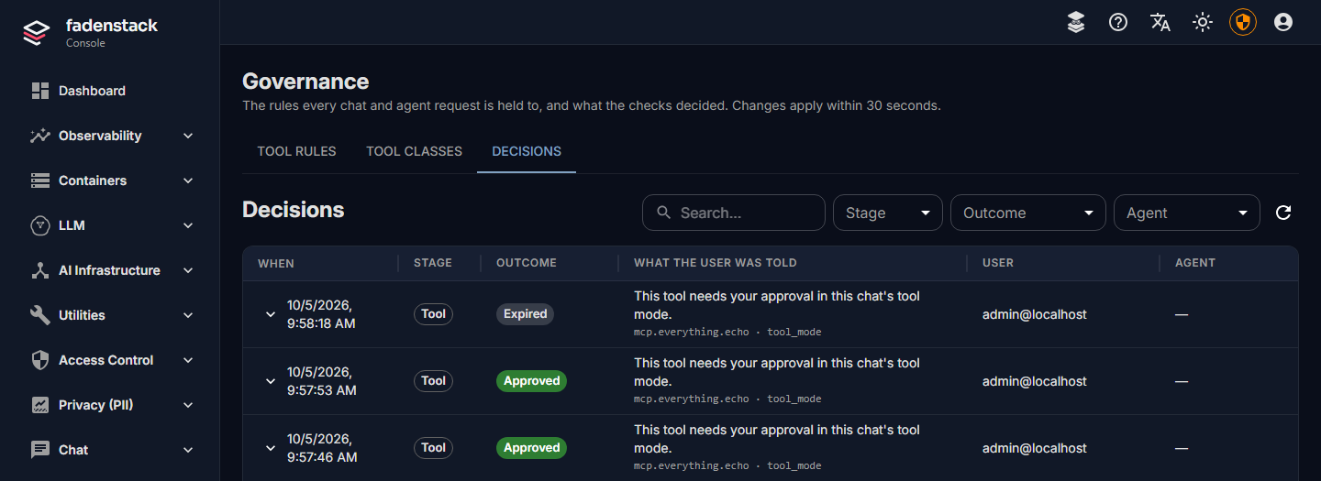1321x481 pixels.
Task: Click the Tool stage chip at 9:57:53 AM
Action: click(433, 381)
